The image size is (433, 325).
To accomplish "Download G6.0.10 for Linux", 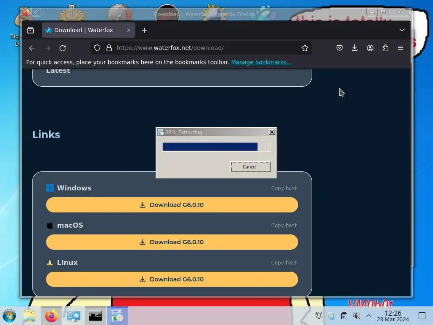I will click(x=172, y=279).
